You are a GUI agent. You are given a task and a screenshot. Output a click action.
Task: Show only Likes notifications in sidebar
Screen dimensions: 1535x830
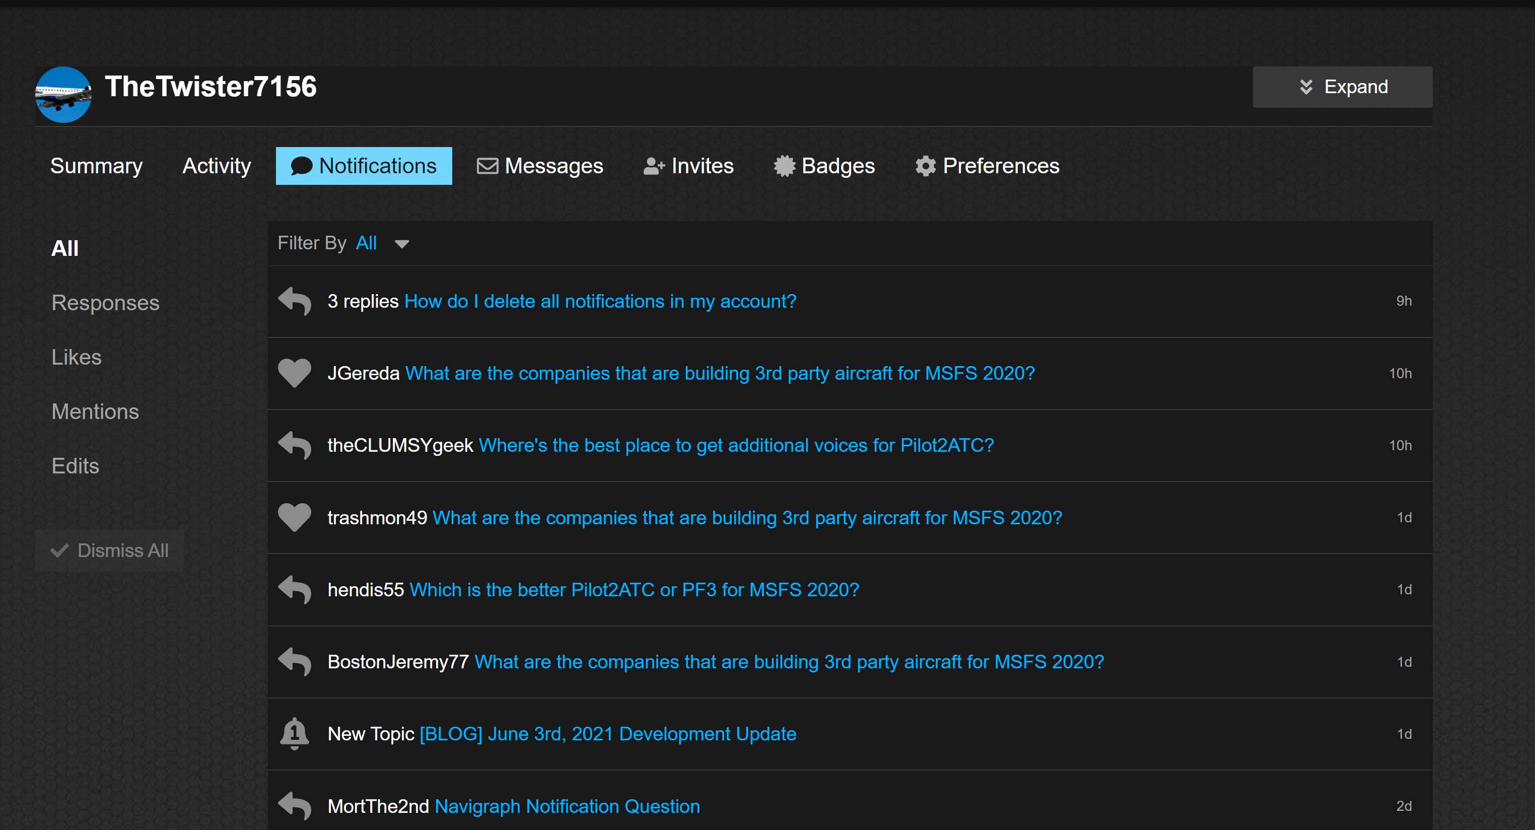point(76,357)
